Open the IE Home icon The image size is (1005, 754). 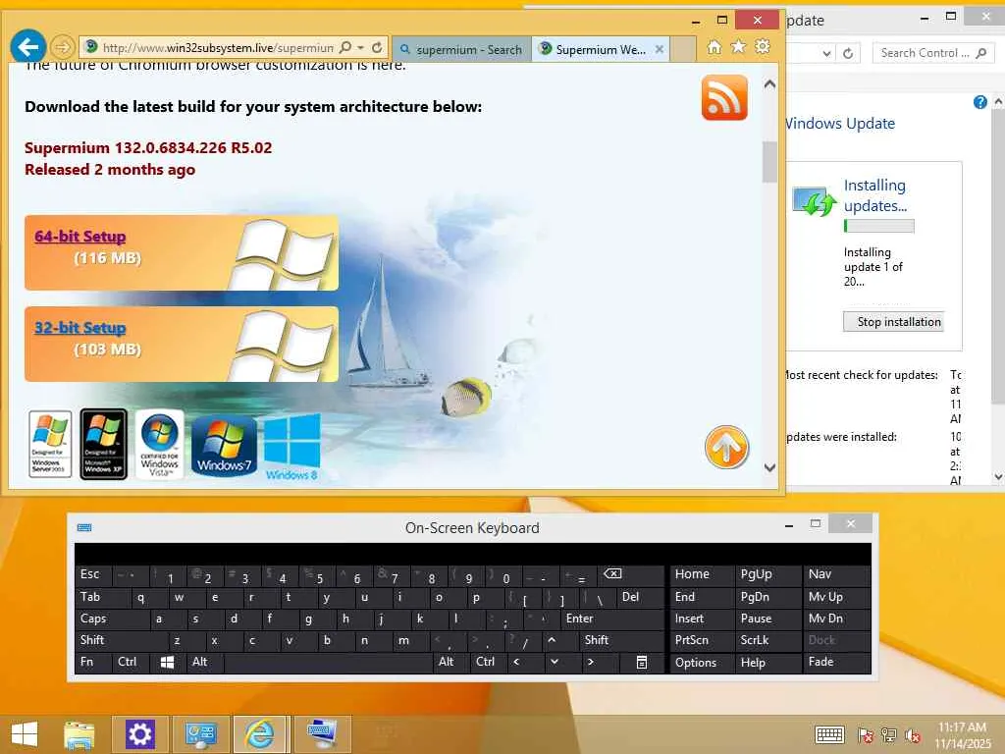click(x=714, y=47)
